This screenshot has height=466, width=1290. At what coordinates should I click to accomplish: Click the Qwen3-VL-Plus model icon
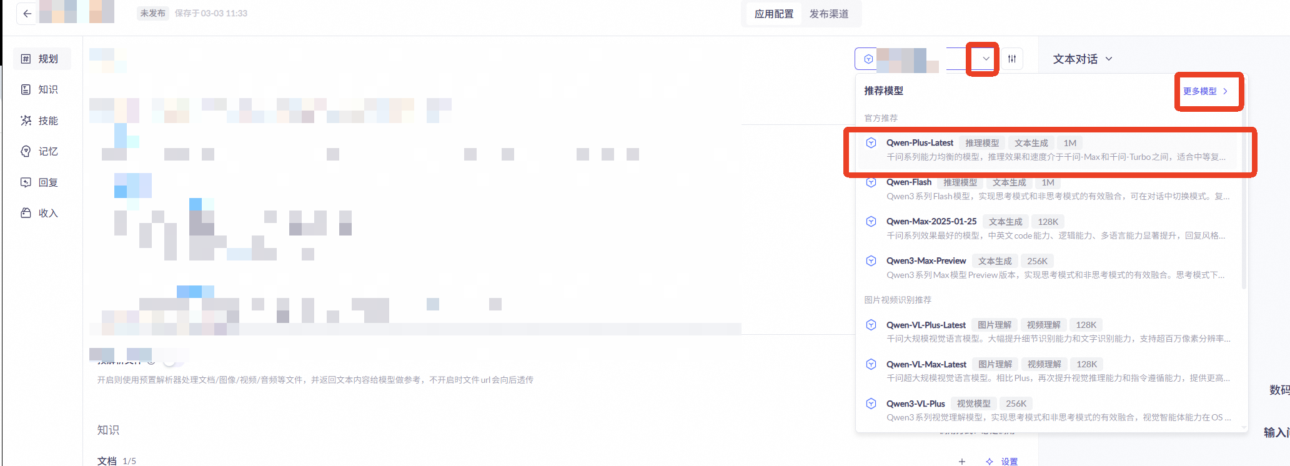871,404
